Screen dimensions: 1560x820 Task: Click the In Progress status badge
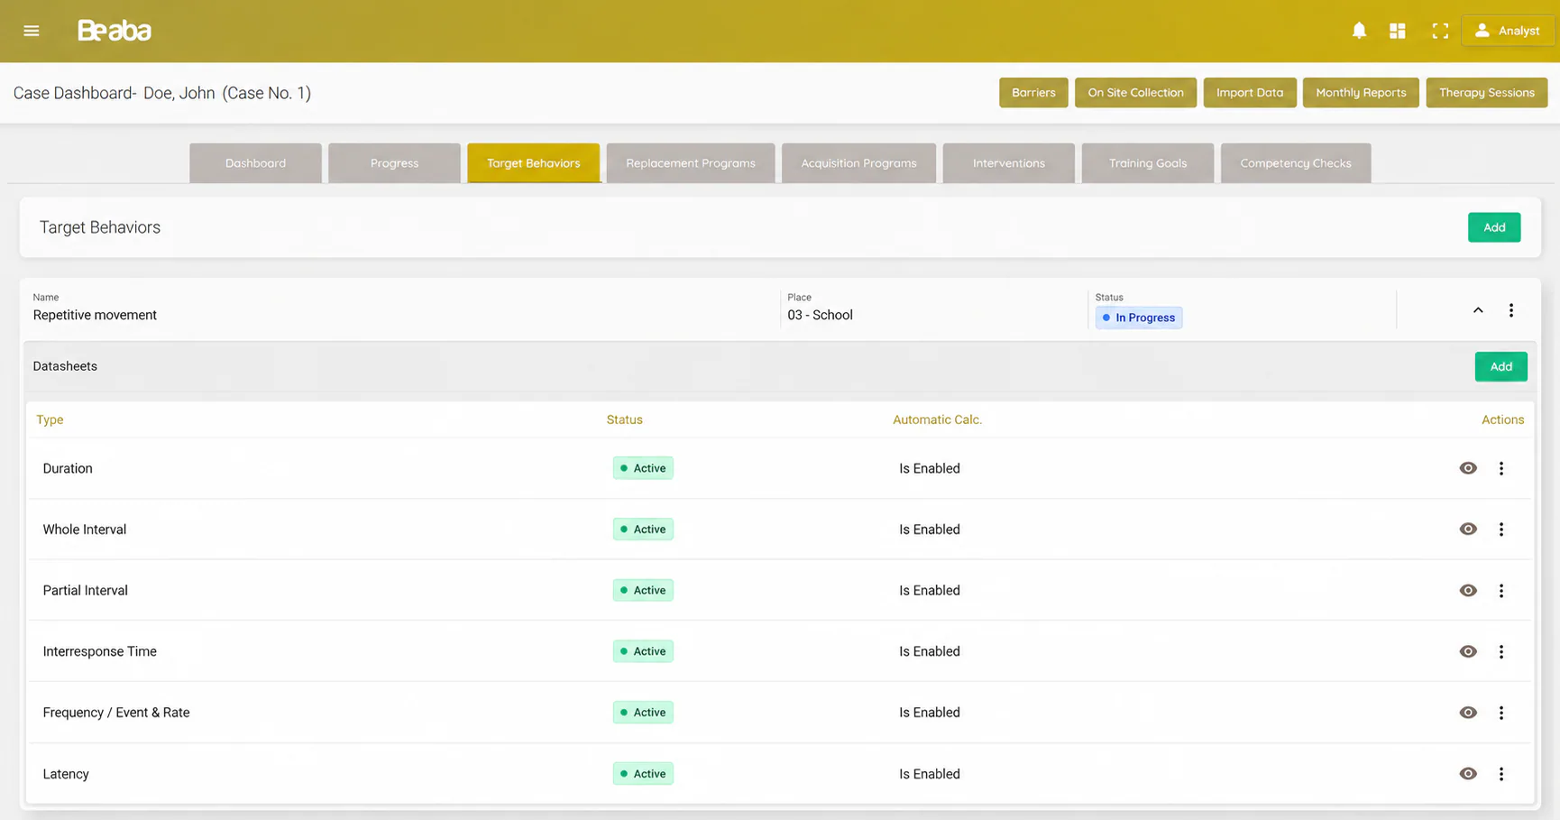coord(1139,318)
